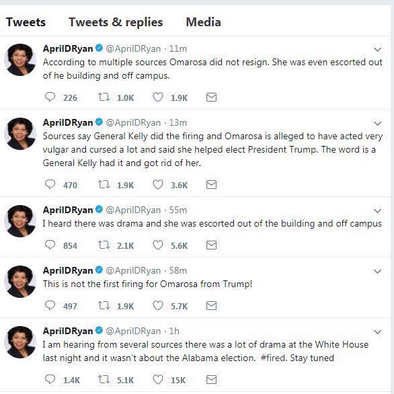Direct message icon on 11m tweet
The image size is (394, 394).
pos(211,97)
